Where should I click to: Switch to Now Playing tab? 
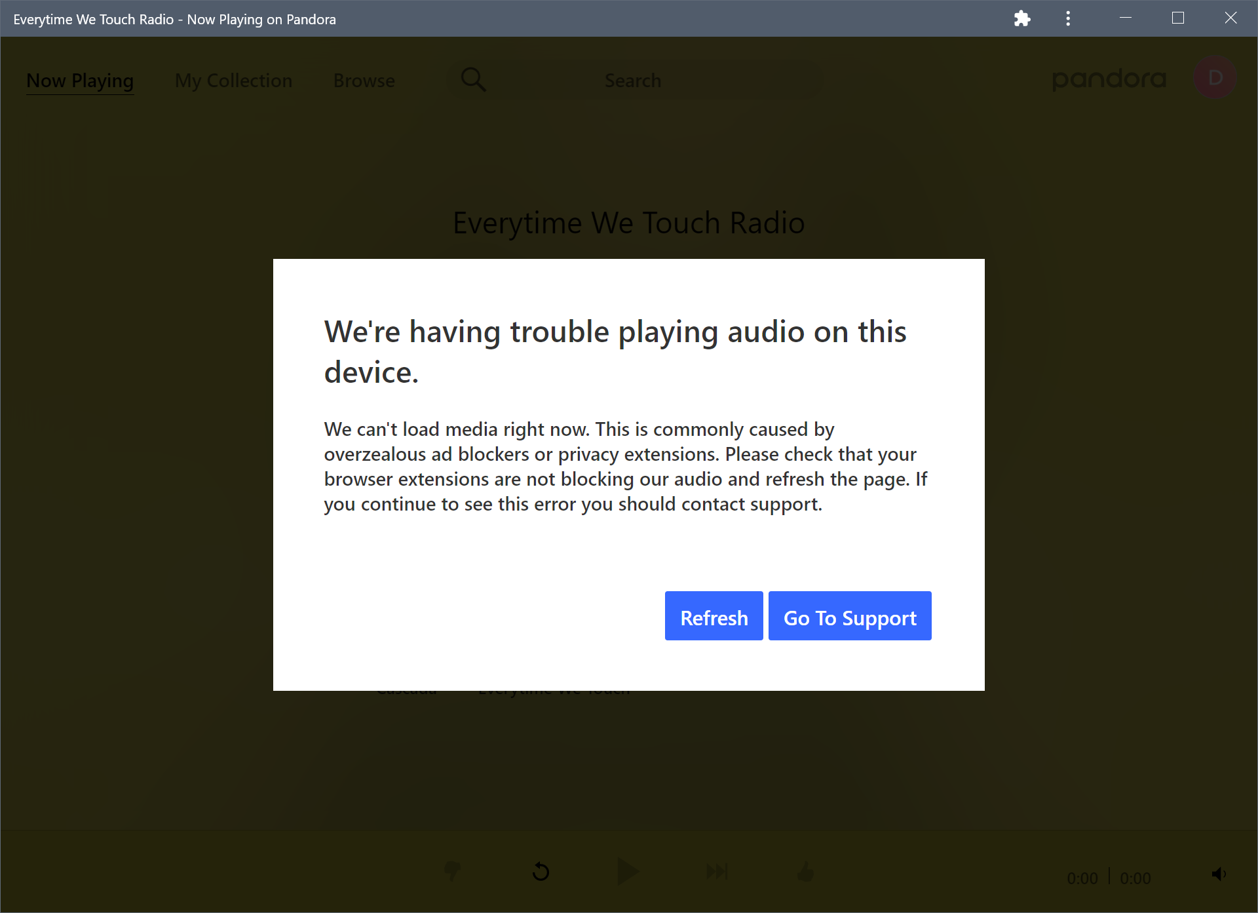click(x=80, y=81)
